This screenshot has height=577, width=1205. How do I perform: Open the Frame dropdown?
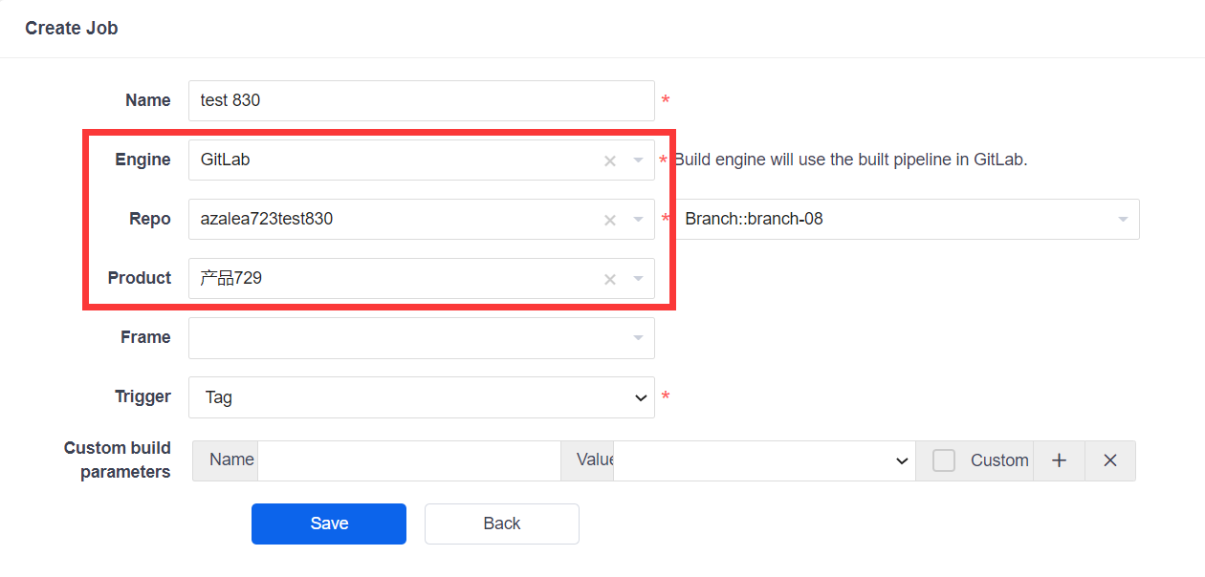click(421, 338)
